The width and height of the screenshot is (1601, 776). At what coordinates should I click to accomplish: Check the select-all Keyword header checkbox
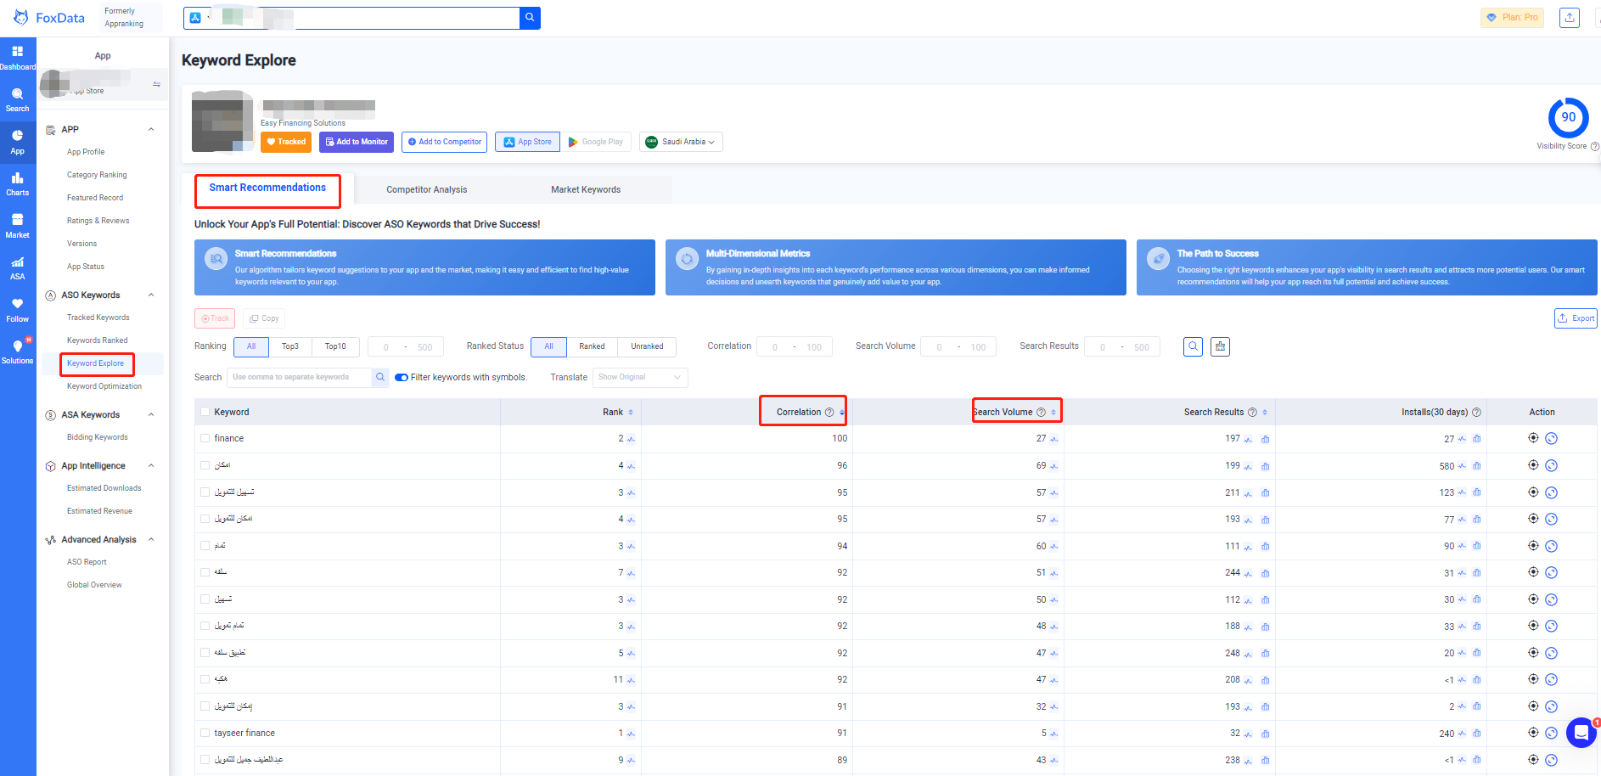tap(205, 412)
